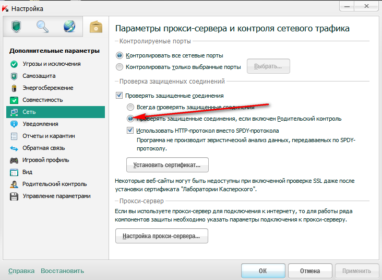Click the shield icon beside Самозащита
The width and height of the screenshot is (382, 280).
[14, 76]
